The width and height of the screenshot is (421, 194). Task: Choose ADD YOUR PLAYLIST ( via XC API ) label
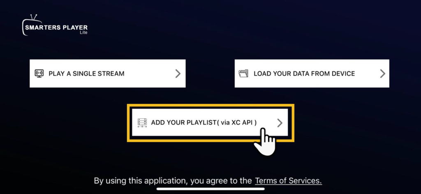tap(204, 122)
